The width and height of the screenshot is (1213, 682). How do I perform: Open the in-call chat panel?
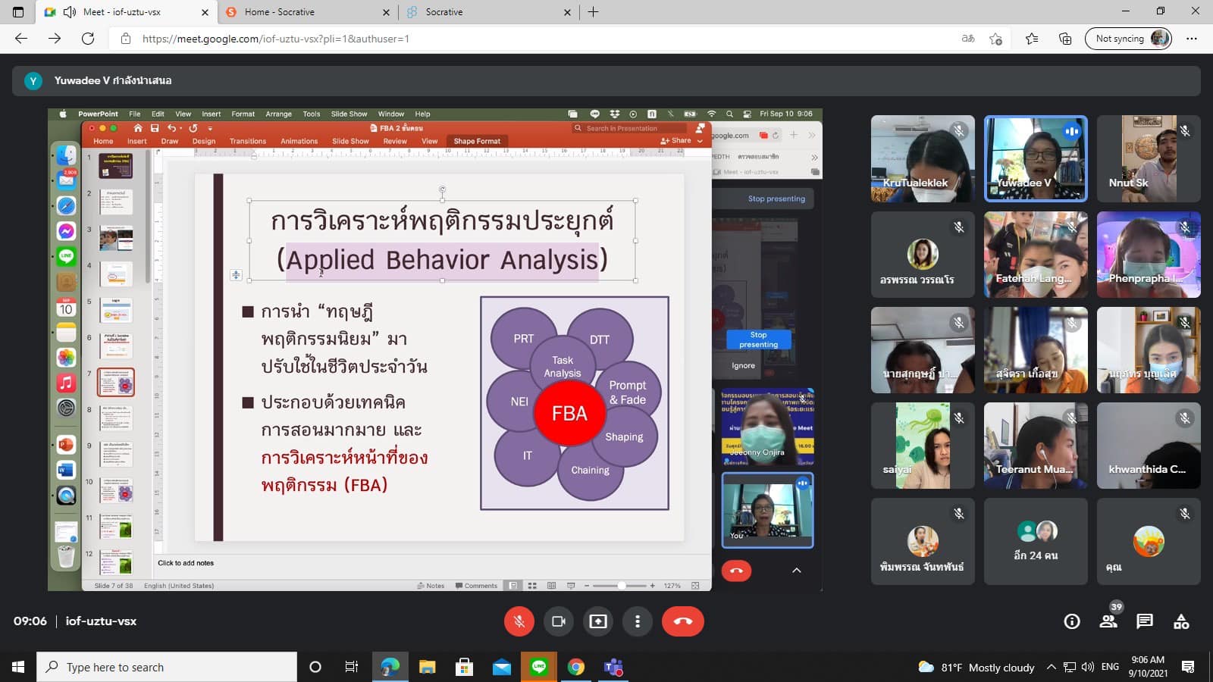(x=1145, y=621)
